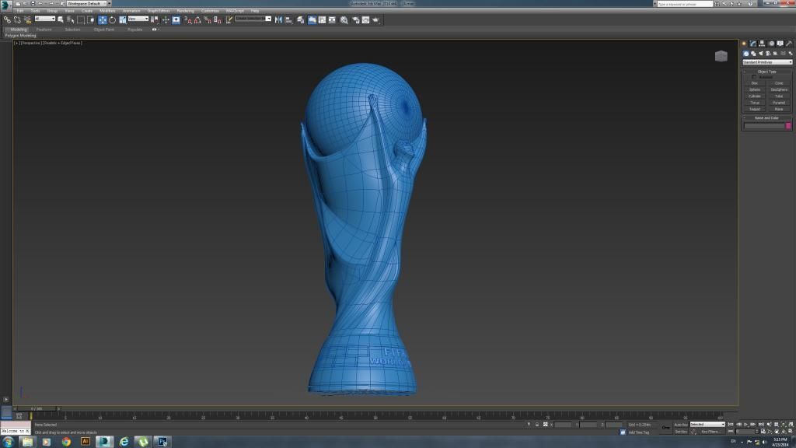The image size is (796, 448).
Task: Select the Cameras category icon
Action: point(768,54)
